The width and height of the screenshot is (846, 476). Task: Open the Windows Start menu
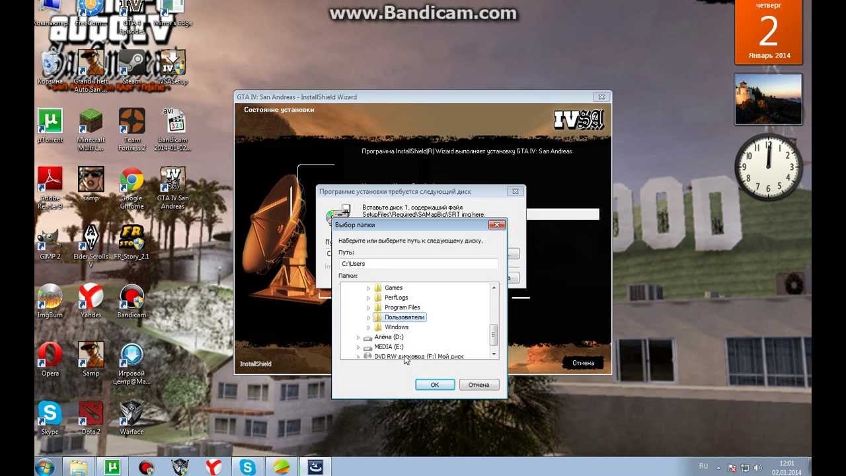point(44,467)
